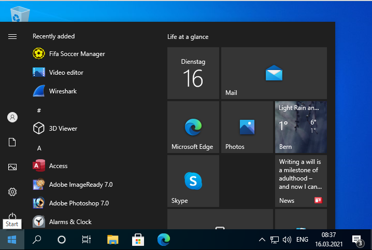Open Microsoft Store from the taskbar
Viewport: 372px width, 250px height.
click(x=138, y=240)
